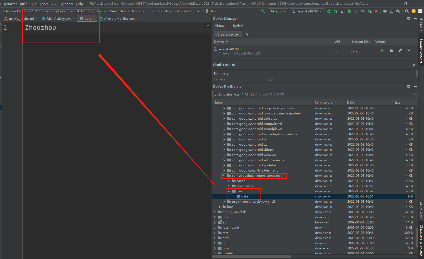Click the Debug app bug icon

click(349, 11)
